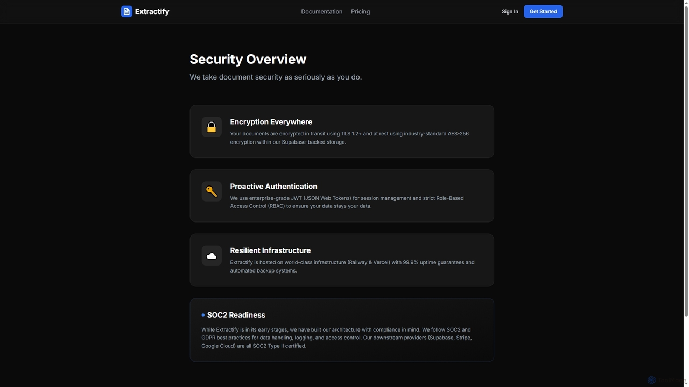Image resolution: width=689 pixels, height=387 pixels.
Task: Click the text describing TLS 1.2+ and AES-256 encryption
Action: 349,138
